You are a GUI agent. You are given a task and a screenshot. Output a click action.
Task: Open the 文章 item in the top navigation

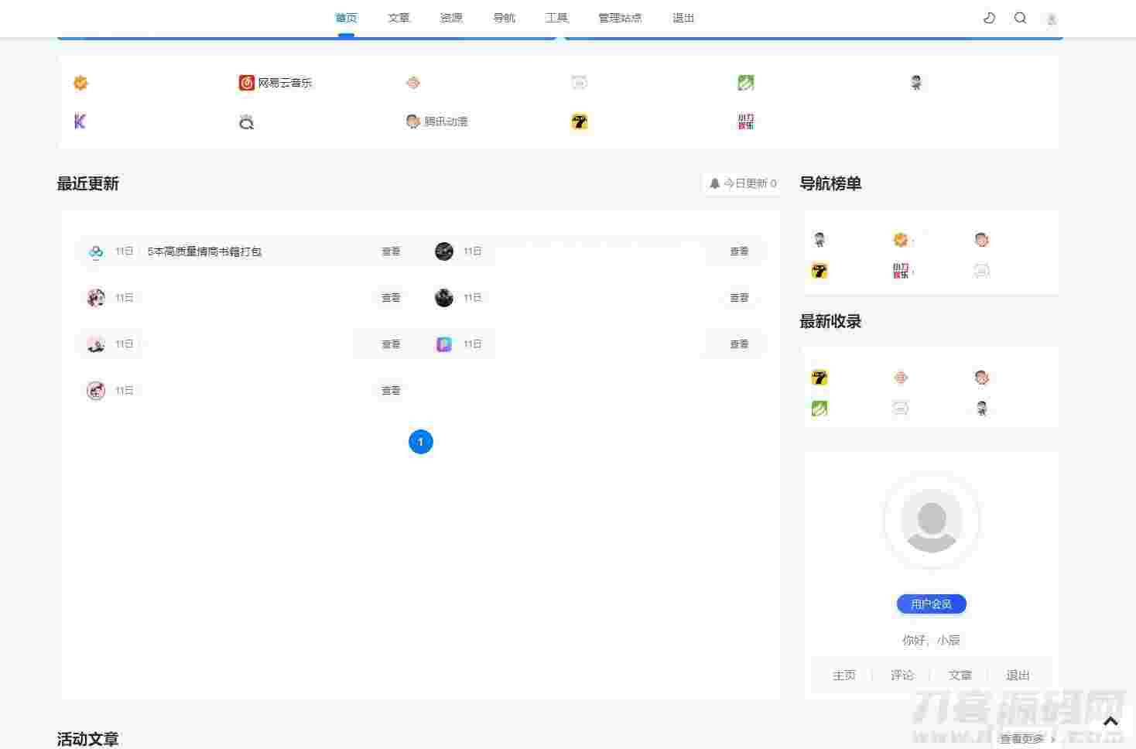pos(399,18)
